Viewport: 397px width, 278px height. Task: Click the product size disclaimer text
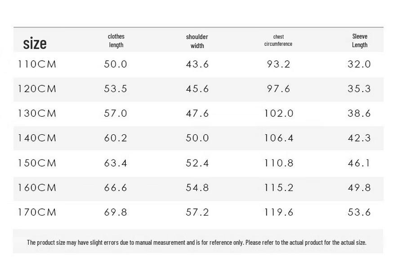(197, 243)
